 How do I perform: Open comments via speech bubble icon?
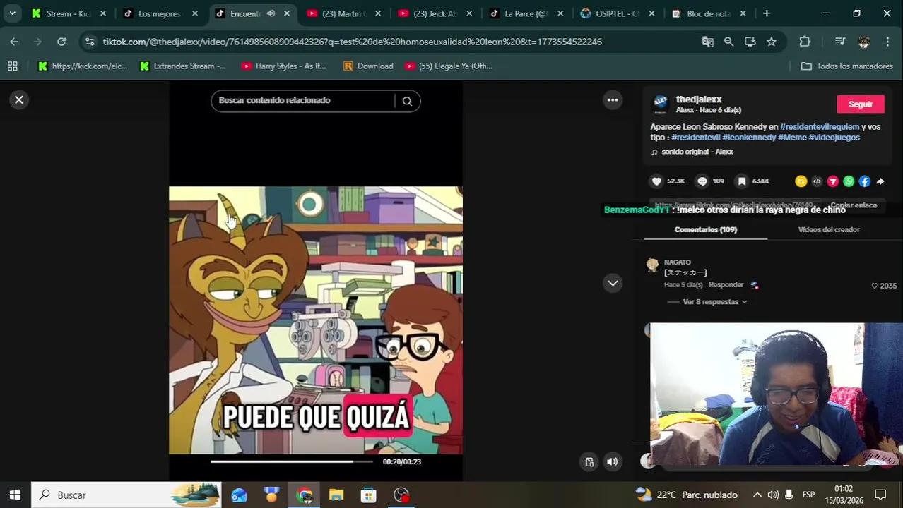click(x=702, y=181)
